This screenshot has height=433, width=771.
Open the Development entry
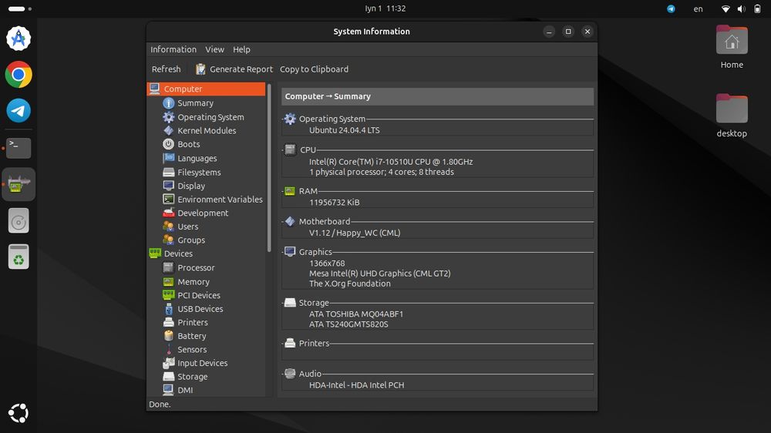coord(203,213)
